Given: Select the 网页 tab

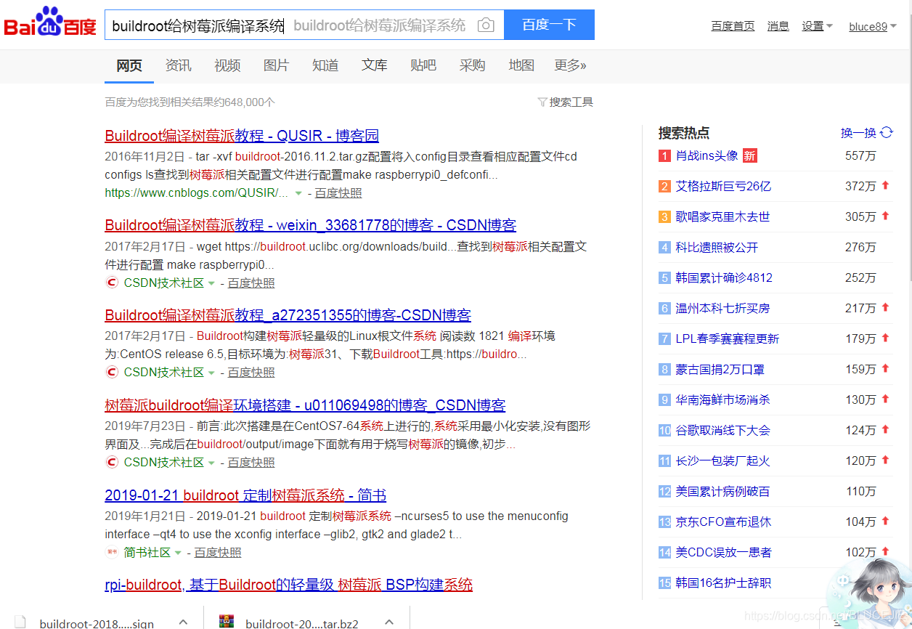Looking at the screenshot, I should point(129,66).
